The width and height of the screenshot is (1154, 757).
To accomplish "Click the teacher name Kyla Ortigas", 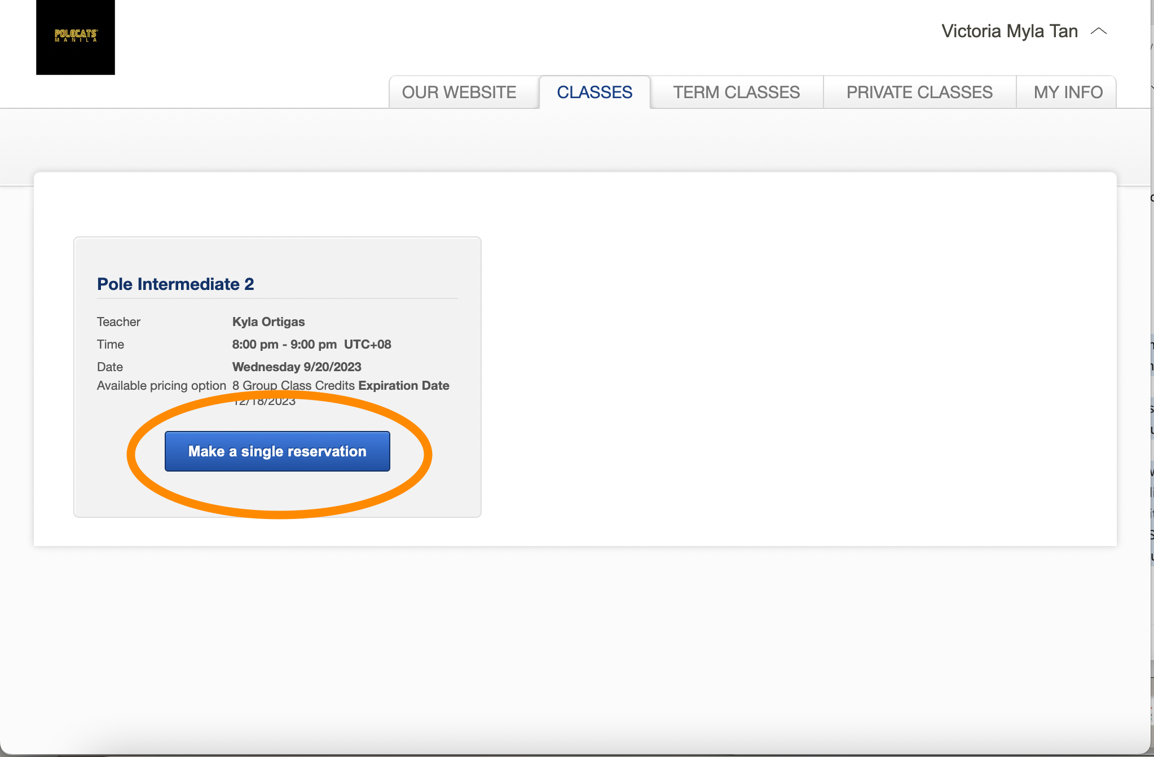I will [x=268, y=322].
